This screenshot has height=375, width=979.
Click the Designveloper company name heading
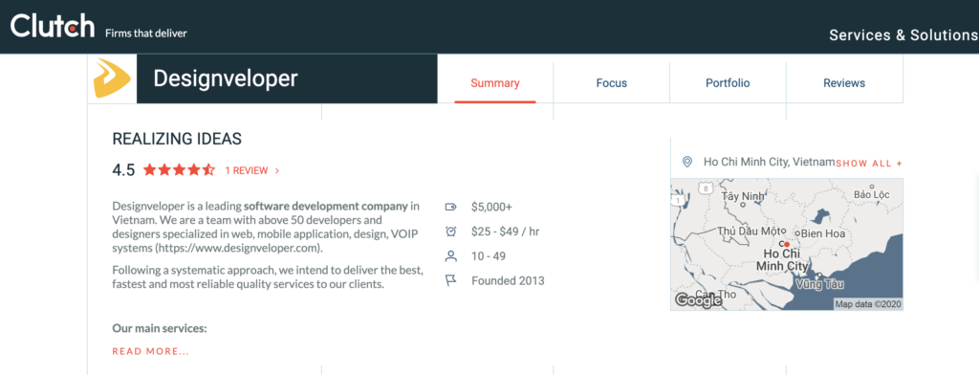pyautogui.click(x=226, y=78)
